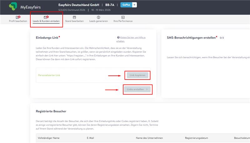
Task: Switch to the Ihre Performance tab
Action: [123, 21]
